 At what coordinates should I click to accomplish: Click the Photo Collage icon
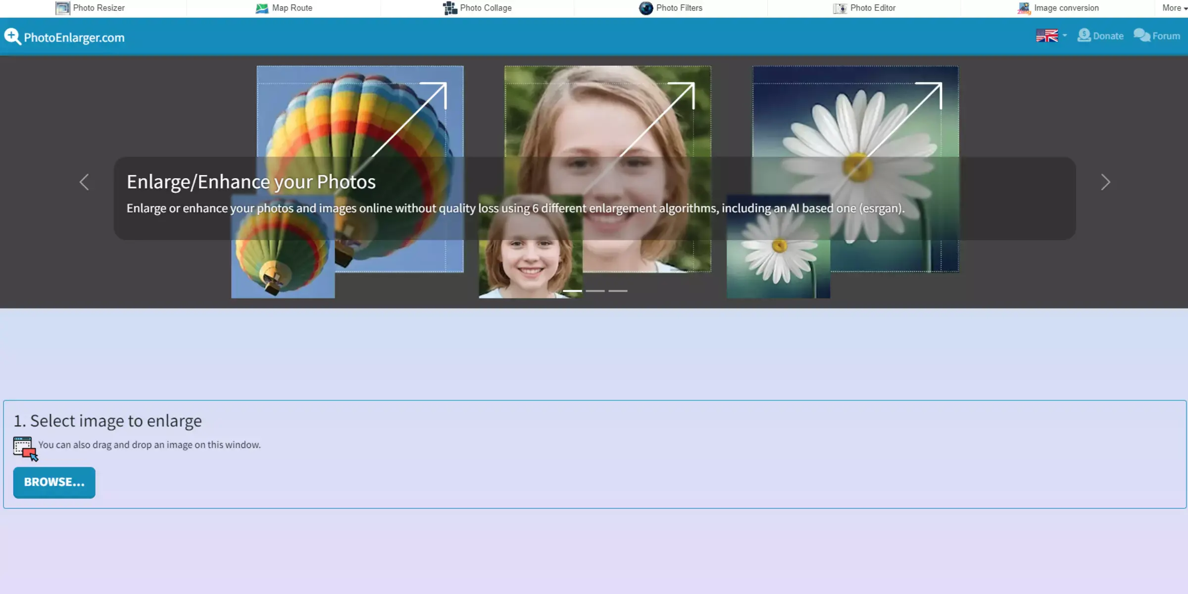(x=450, y=8)
